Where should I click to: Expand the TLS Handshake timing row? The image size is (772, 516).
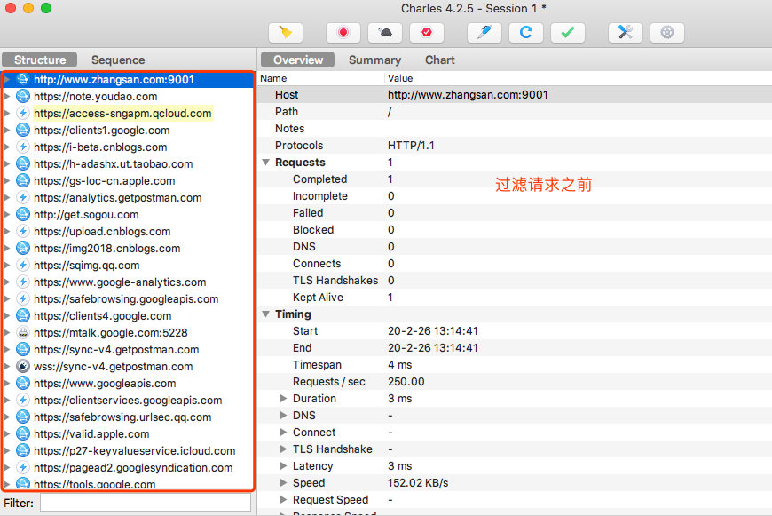283,449
